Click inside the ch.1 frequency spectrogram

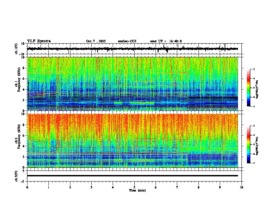pyautogui.click(x=133, y=84)
